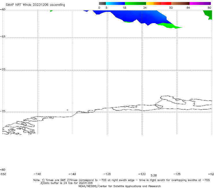Click the NOAA/NESDIS Center for Satellite Applications credit
The height and width of the screenshot is (188, 214).
pyautogui.click(x=119, y=186)
